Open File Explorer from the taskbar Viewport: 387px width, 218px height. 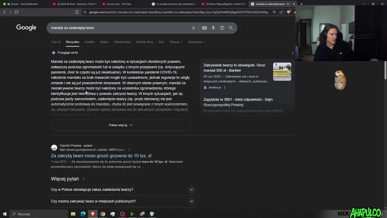tap(73, 214)
